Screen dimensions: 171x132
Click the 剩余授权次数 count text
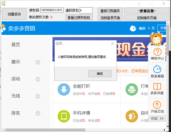41,17
